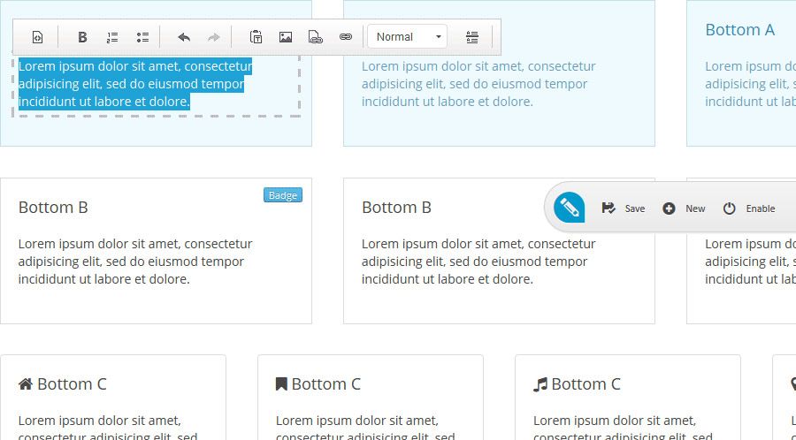The image size is (796, 440).
Task: Open the Normal paragraph format dropdown
Action: (408, 37)
